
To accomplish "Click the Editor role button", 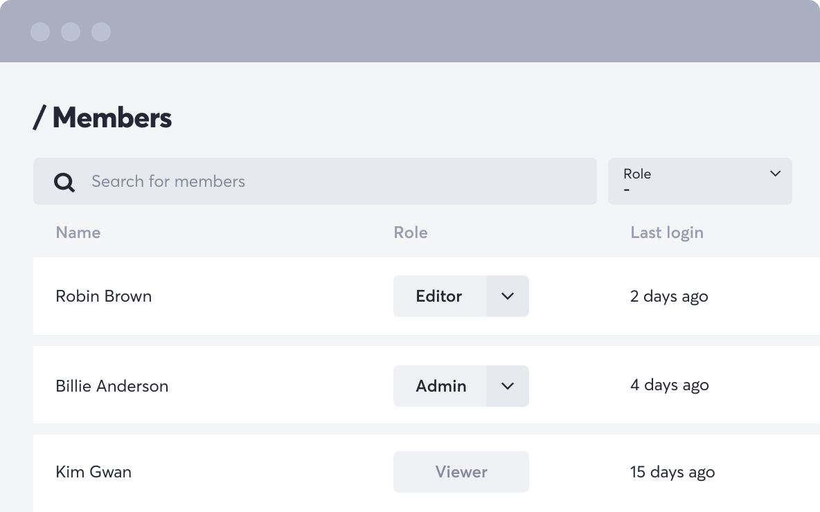I will click(x=440, y=296).
